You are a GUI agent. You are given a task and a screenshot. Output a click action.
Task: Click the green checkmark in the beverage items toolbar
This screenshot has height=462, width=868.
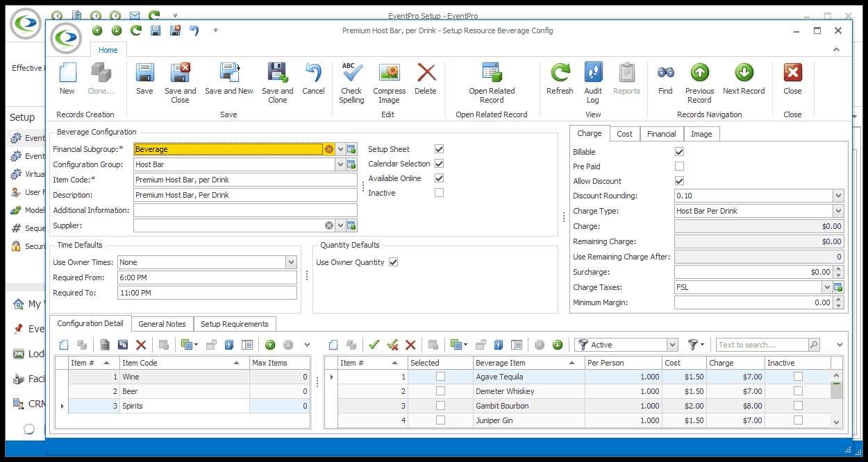(374, 345)
